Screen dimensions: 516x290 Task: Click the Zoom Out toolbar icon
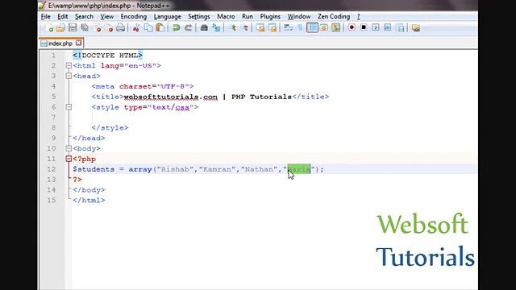(x=244, y=28)
